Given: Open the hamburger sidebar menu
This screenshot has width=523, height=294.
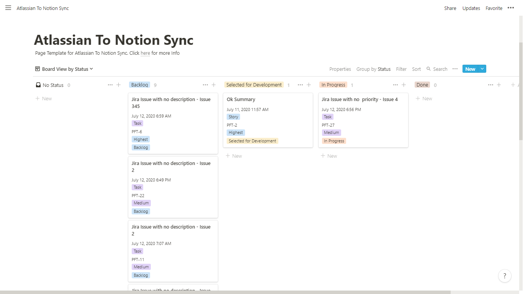Looking at the screenshot, I should (x=8, y=8).
